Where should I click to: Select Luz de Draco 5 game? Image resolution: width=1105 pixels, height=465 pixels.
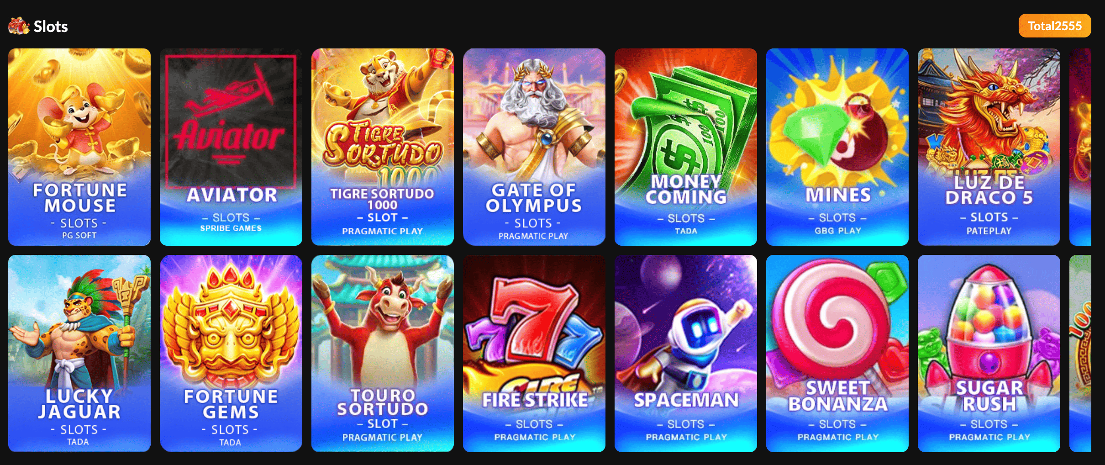coord(989,147)
